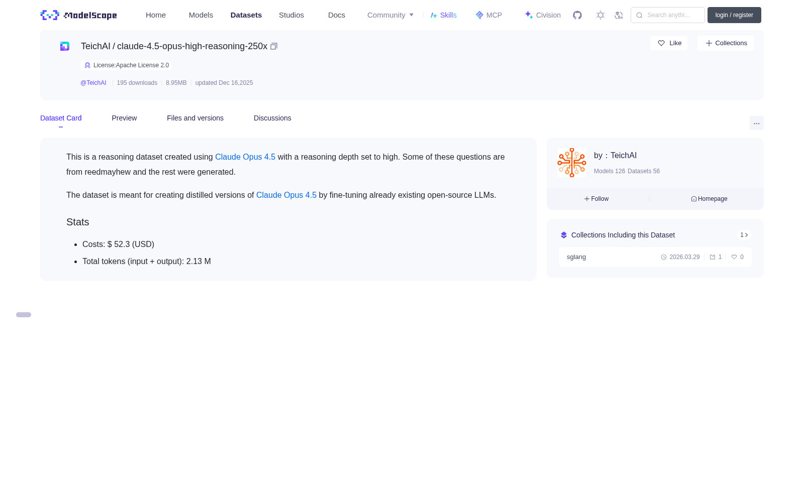Open the sglang collection

(x=576, y=257)
